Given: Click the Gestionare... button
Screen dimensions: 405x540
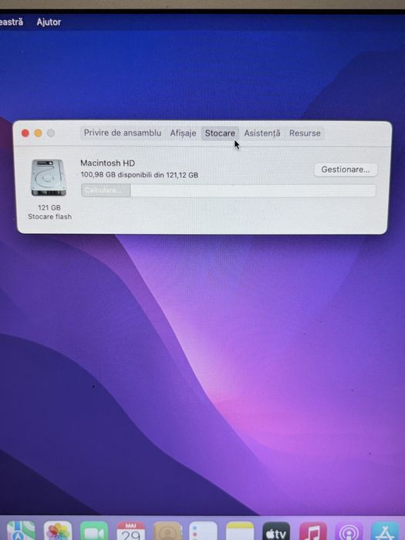Looking at the screenshot, I should (x=346, y=170).
